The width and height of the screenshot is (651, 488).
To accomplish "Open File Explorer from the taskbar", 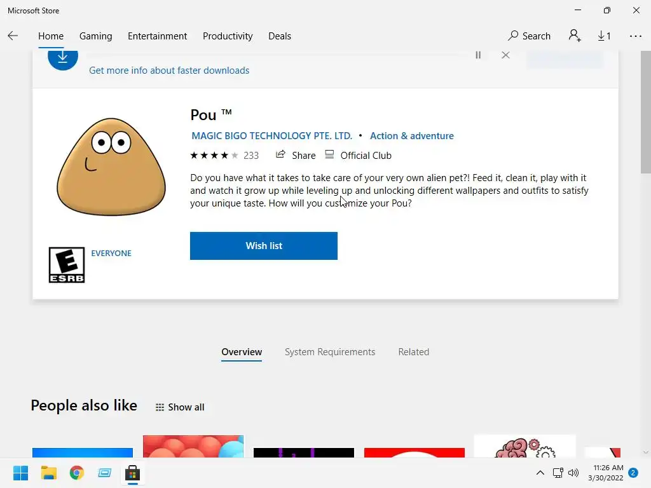I will [x=48, y=473].
